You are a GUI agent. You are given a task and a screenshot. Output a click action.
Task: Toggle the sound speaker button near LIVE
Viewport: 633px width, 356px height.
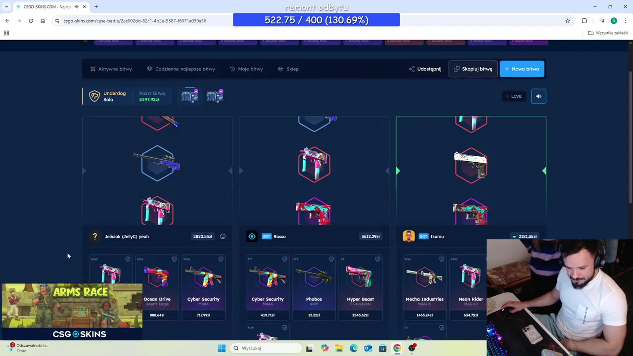coord(539,96)
